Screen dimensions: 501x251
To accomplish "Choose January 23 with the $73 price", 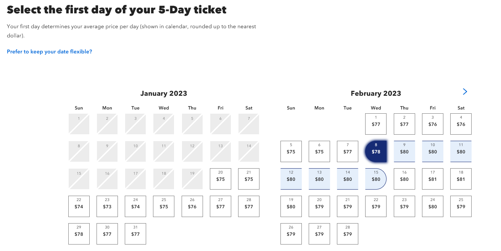I will (x=107, y=206).
